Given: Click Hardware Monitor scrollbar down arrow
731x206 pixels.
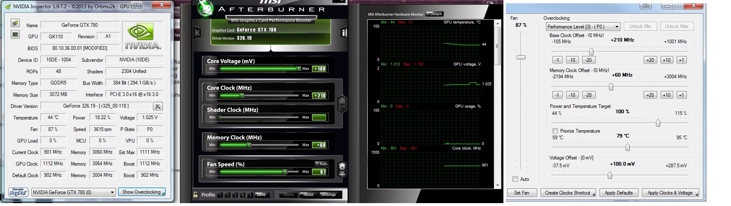Looking at the screenshot, I should point(497,186).
